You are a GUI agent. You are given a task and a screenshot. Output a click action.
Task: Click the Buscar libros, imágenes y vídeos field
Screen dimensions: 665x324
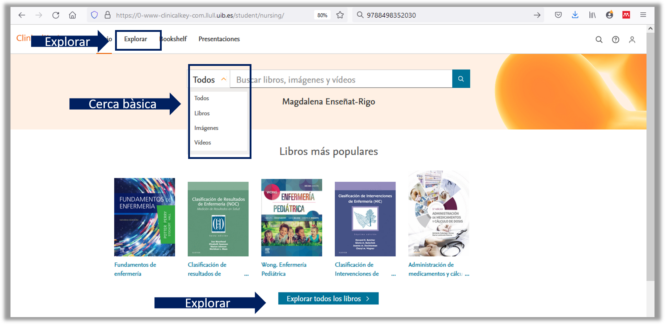[341, 79]
